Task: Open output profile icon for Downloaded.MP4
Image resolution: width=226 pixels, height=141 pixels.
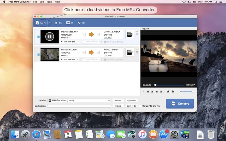Action: click(130, 34)
